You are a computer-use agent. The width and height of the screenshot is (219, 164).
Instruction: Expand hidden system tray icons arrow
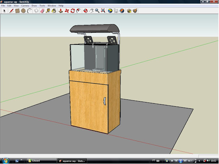(x=199, y=161)
